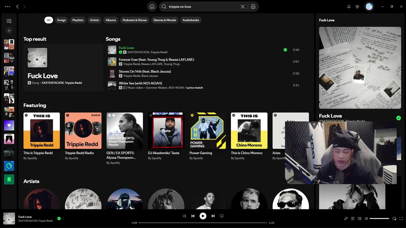Click the search input field
Screen dimensions: 406x228
point(203,7)
